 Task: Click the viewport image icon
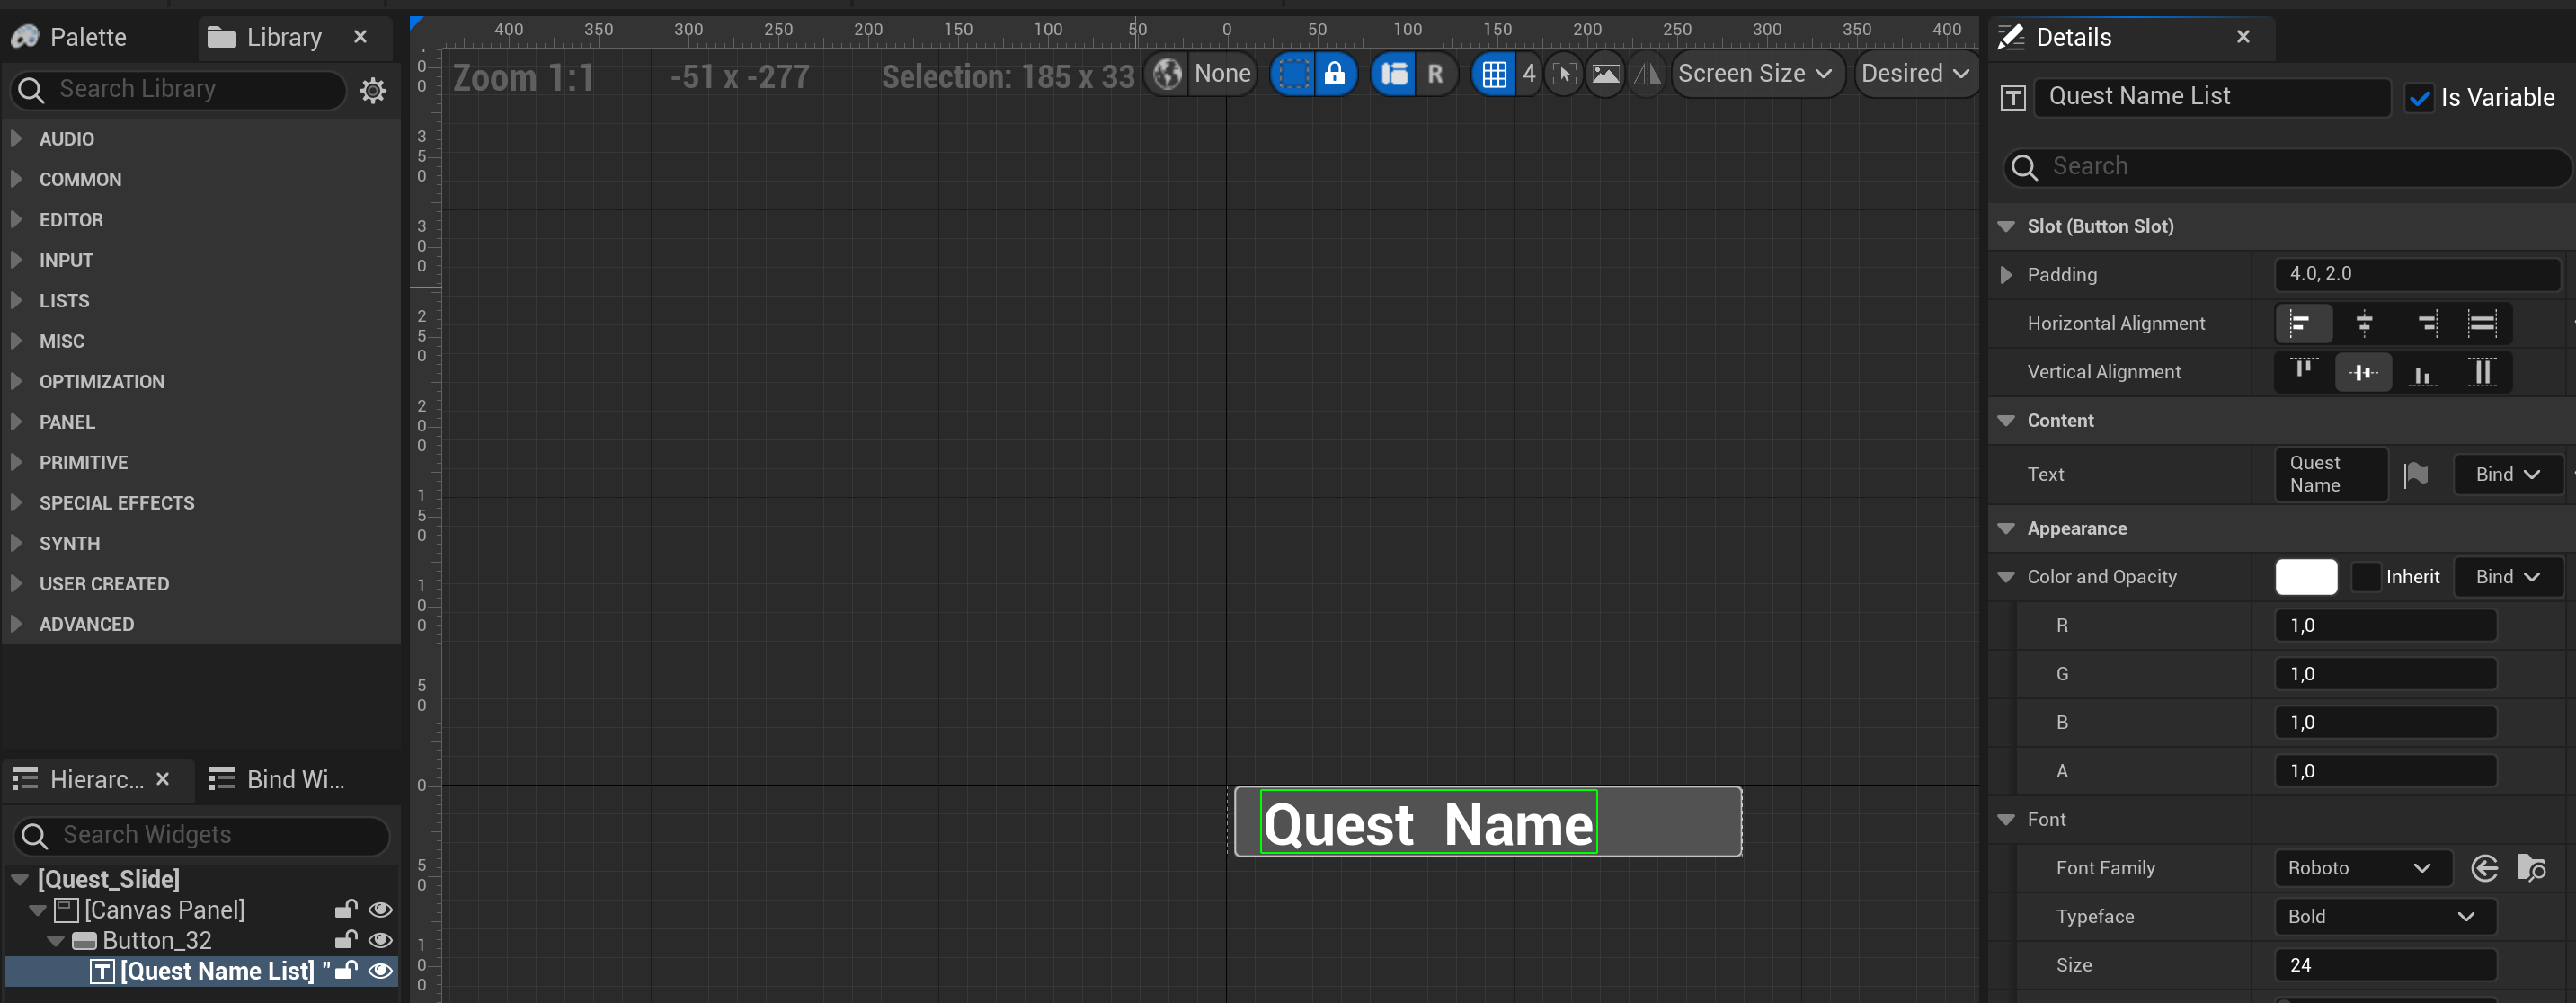click(1606, 74)
